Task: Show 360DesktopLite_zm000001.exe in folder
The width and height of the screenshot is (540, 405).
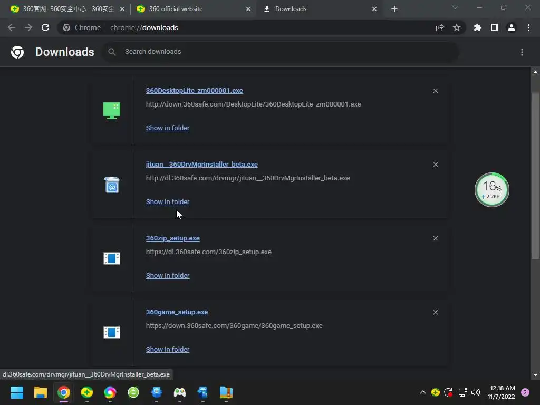Action: [x=168, y=128]
